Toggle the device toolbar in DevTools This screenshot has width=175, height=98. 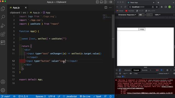[x=120, y=70]
